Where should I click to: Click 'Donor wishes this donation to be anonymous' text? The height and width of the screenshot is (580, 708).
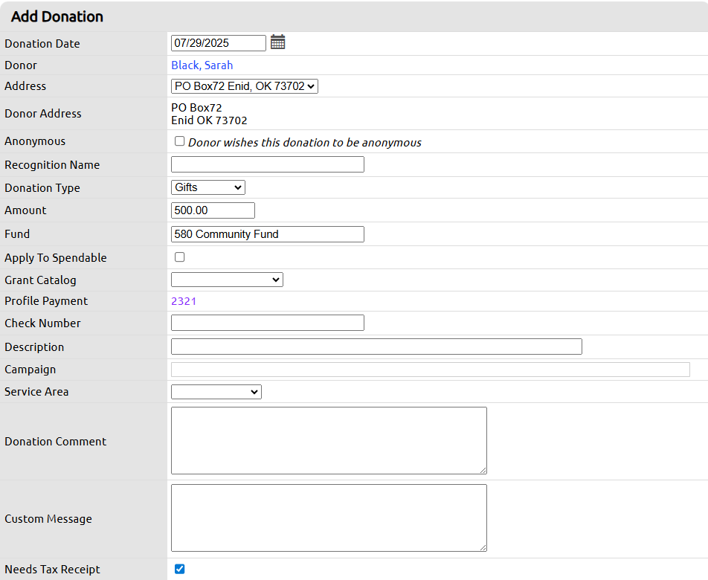pos(305,143)
